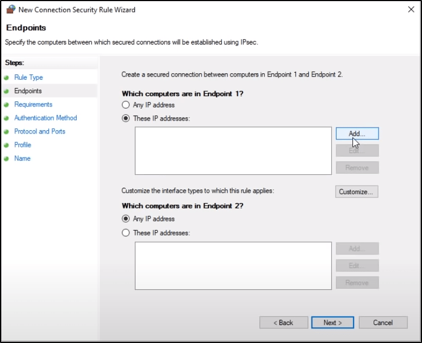
Task: Select "Any IP address" for Endpoint 1
Action: coord(126,105)
